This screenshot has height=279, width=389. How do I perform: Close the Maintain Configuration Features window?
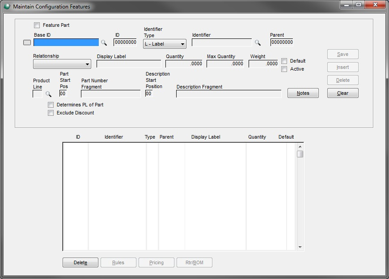pyautogui.click(x=375, y=5)
